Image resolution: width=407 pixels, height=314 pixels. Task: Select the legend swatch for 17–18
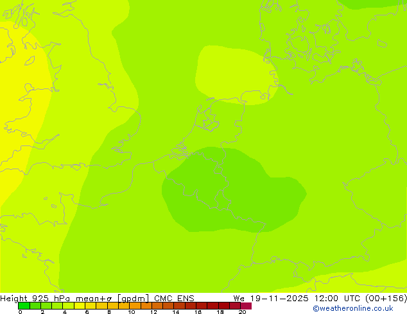pyautogui.click(x=213, y=306)
